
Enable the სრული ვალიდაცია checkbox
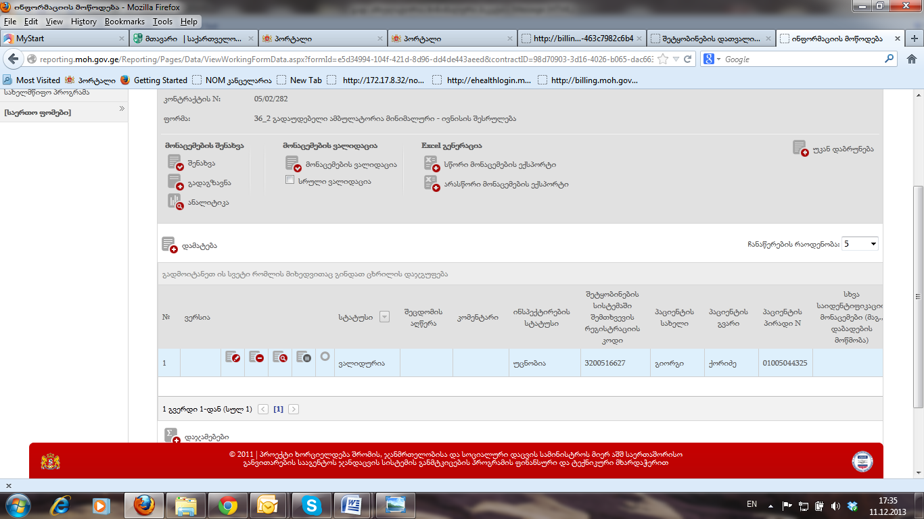[x=290, y=180]
